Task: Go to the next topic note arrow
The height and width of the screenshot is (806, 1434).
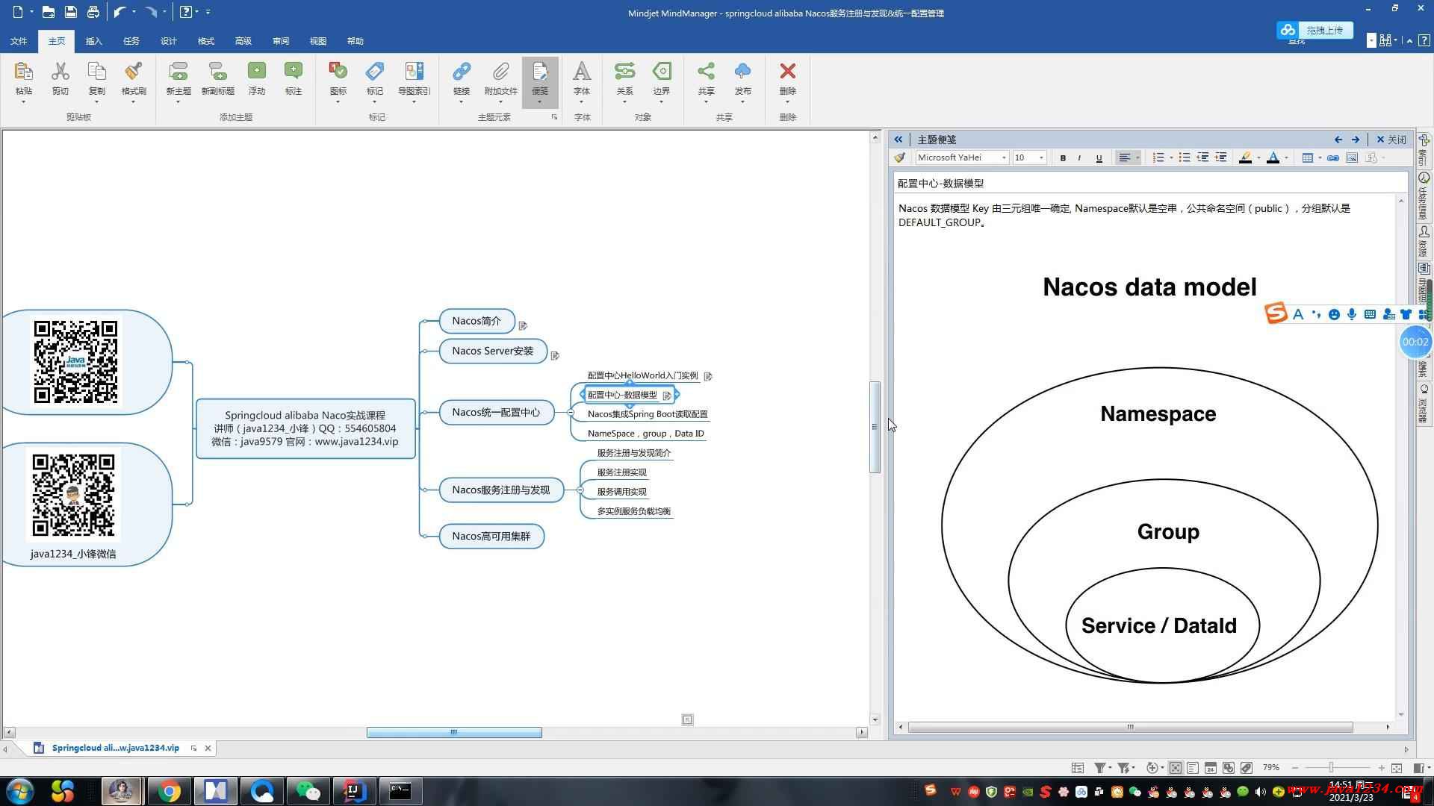Action: 1356,140
